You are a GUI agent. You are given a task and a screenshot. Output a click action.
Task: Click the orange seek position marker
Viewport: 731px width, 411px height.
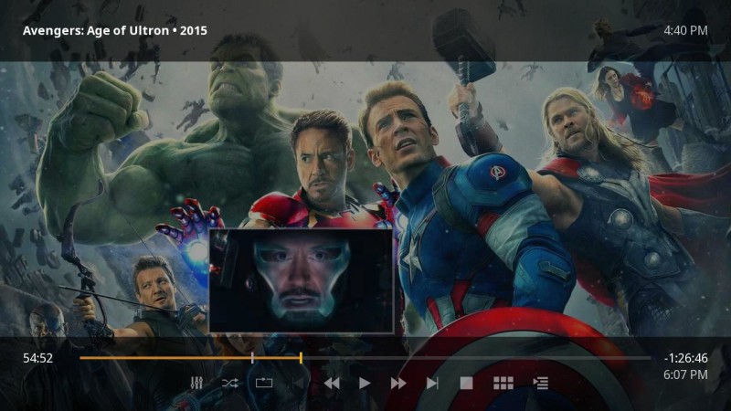[301, 358]
